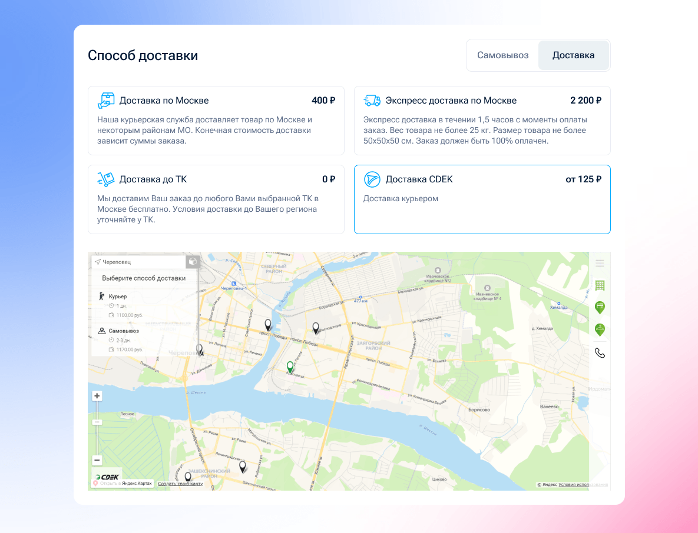The image size is (698, 533).
Task: Click the Доставка курьером description text
Action: (401, 199)
